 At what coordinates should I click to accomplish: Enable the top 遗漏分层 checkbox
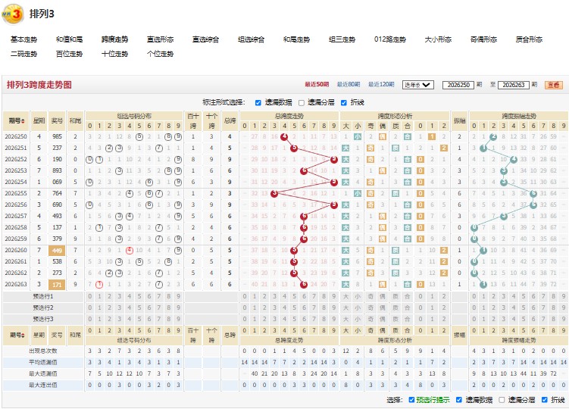pos(302,103)
